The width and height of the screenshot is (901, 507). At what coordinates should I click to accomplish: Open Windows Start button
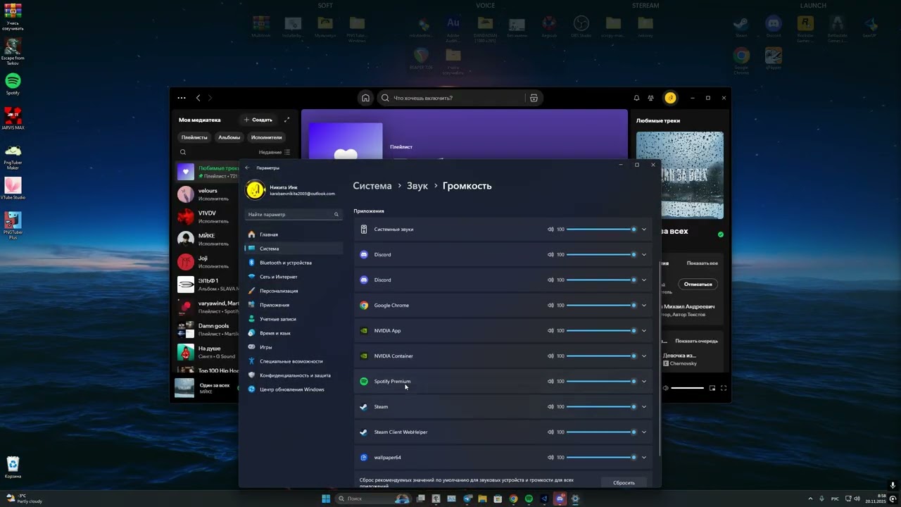click(x=326, y=499)
